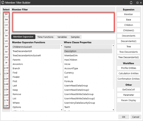Open the Samples tab

pos(75,37)
